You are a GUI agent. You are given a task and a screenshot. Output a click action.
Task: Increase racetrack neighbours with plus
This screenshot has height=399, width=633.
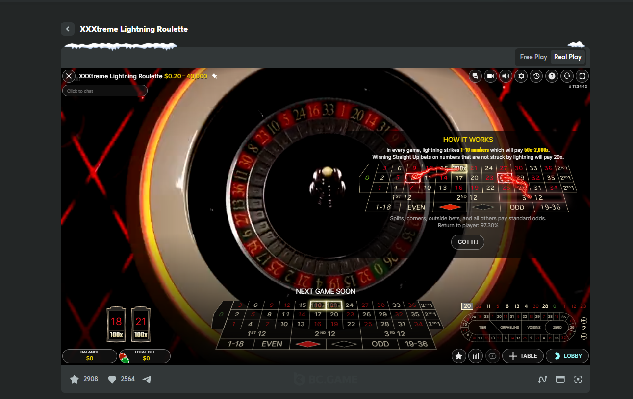tap(584, 320)
